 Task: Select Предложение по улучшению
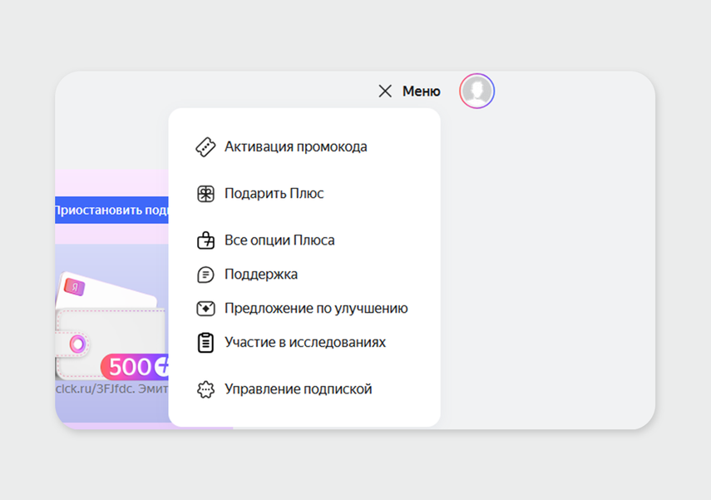[316, 309]
